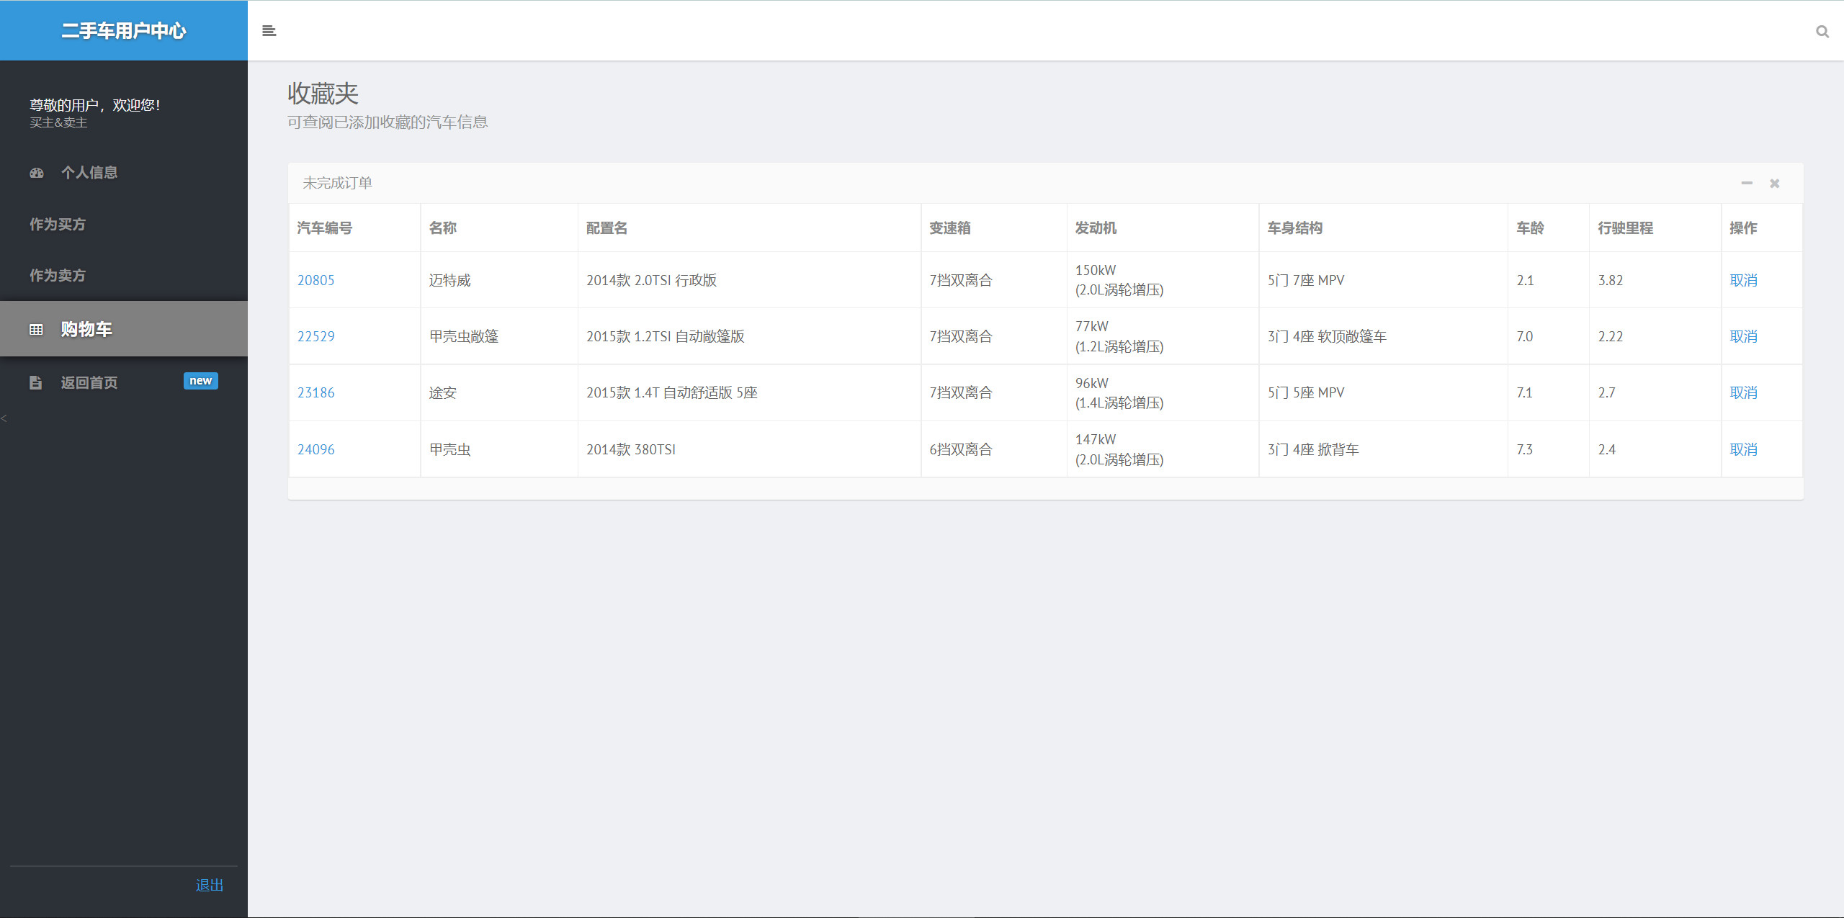Cancel favorite for 甲壳虫敞篷 row
This screenshot has height=918, width=1844.
[1744, 336]
